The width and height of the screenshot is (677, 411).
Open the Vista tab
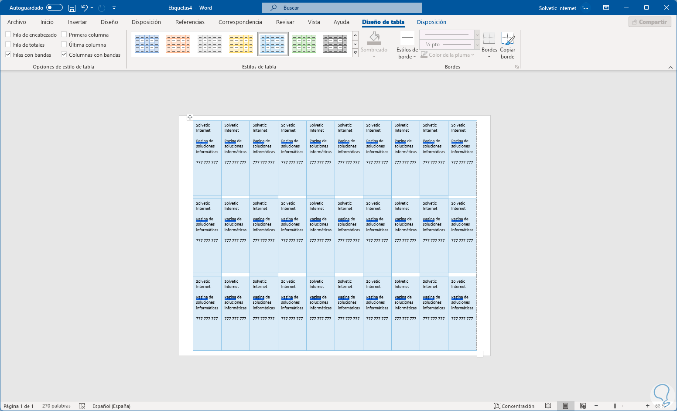pyautogui.click(x=314, y=22)
